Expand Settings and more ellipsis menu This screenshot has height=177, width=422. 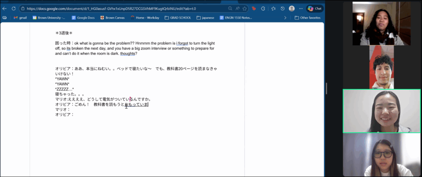click(300, 8)
